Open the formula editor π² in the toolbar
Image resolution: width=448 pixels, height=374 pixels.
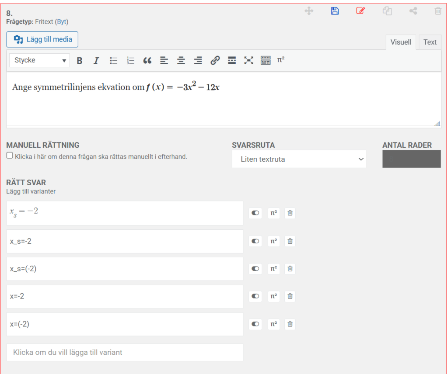click(x=281, y=60)
